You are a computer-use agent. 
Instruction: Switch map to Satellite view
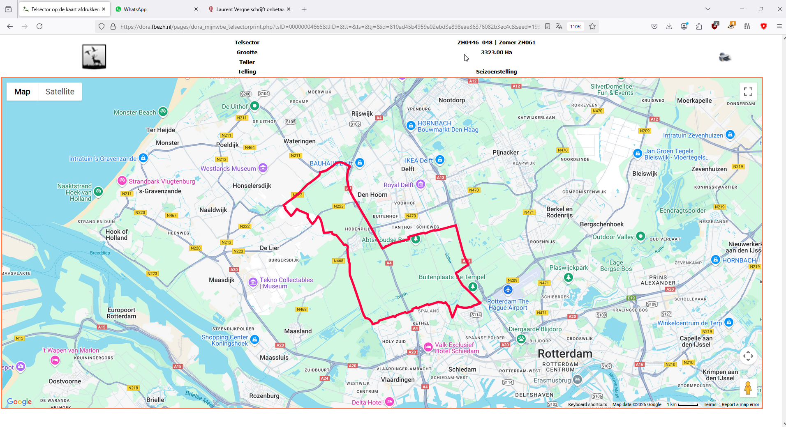coord(60,92)
